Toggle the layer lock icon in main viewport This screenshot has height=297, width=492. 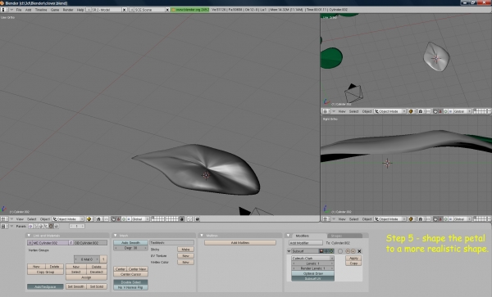(182, 219)
